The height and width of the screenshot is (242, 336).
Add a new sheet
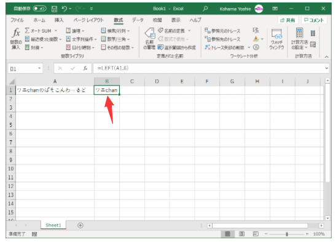coord(80,225)
